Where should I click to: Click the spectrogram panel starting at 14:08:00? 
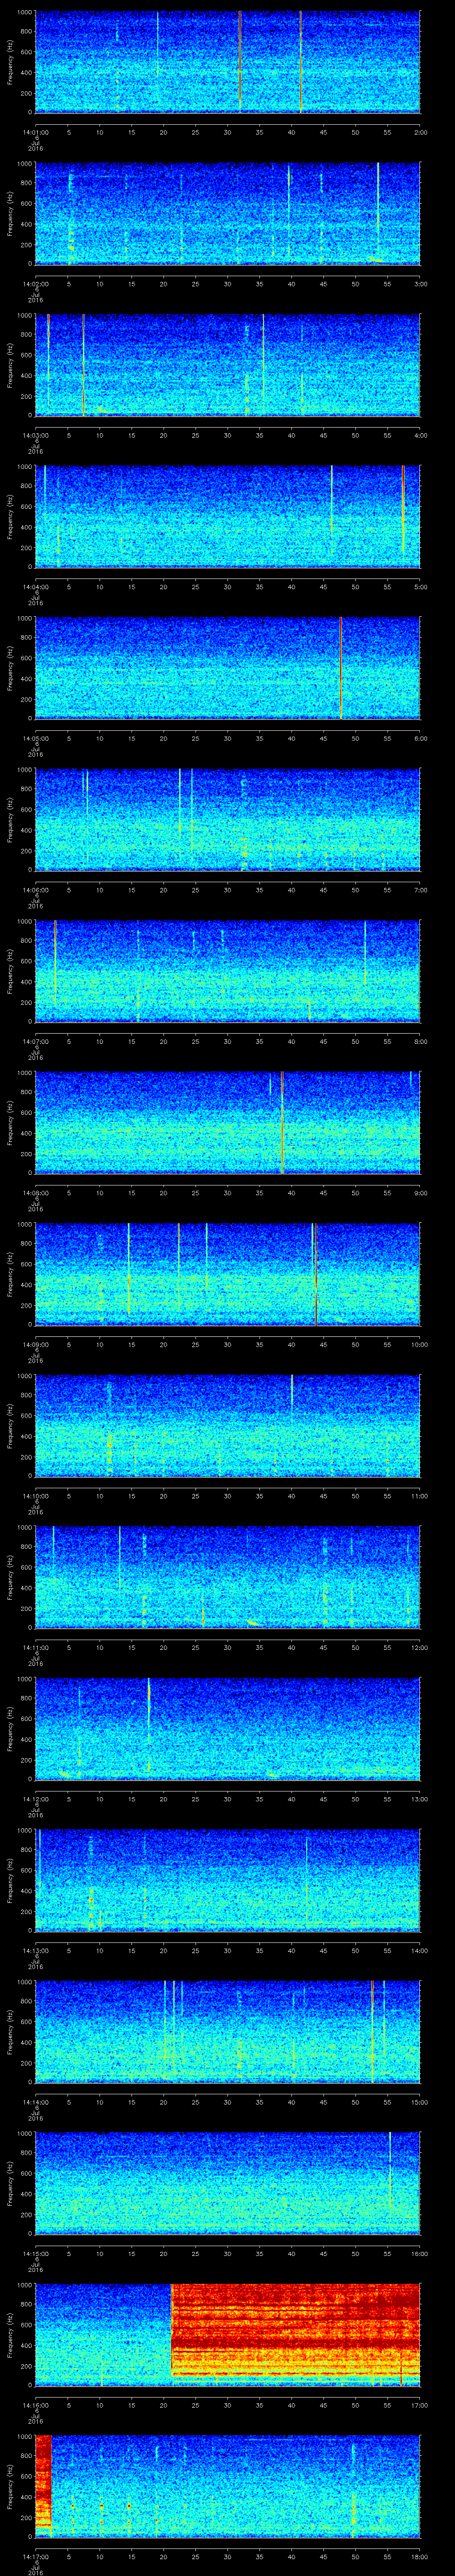(x=228, y=1123)
